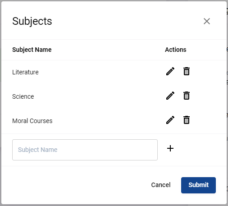The image size is (228, 206).
Task: Select the Literature row label
Action: [25, 72]
